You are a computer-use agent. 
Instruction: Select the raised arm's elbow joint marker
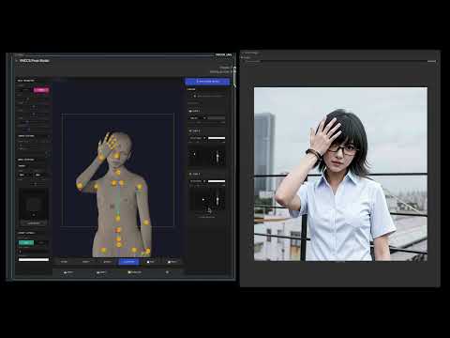point(80,186)
